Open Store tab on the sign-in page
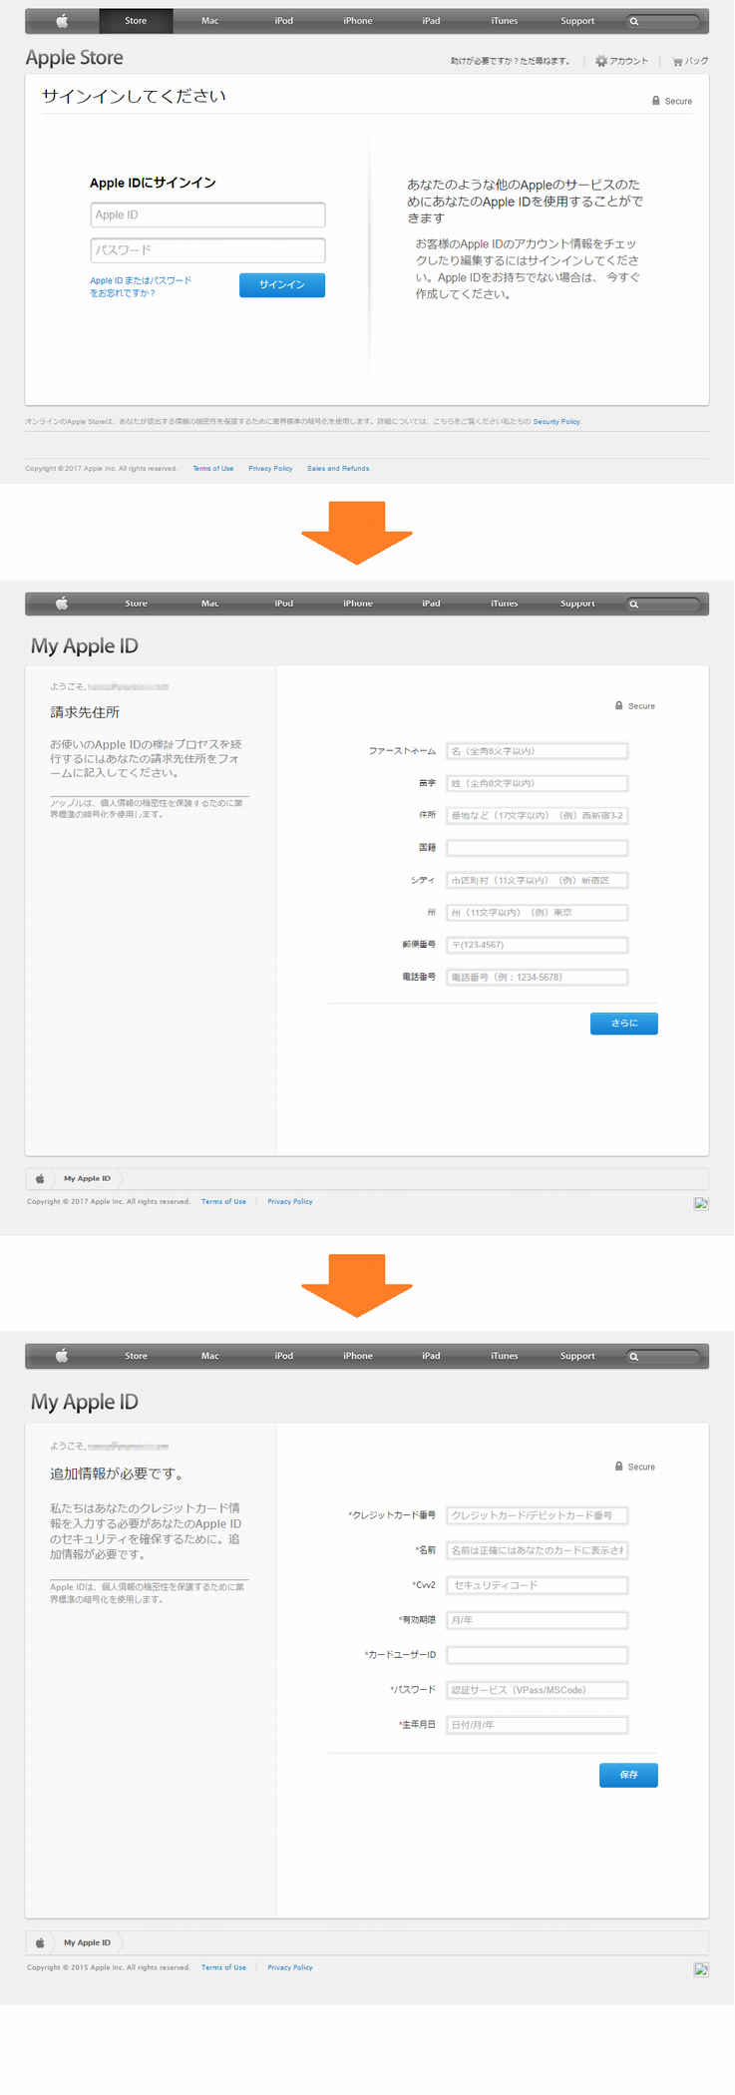Screen dimensions: 735x2095 click(x=136, y=21)
